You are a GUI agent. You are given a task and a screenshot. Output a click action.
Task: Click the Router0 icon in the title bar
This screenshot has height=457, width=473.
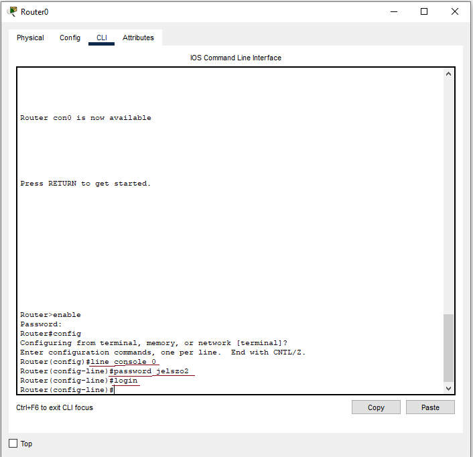pos(12,11)
